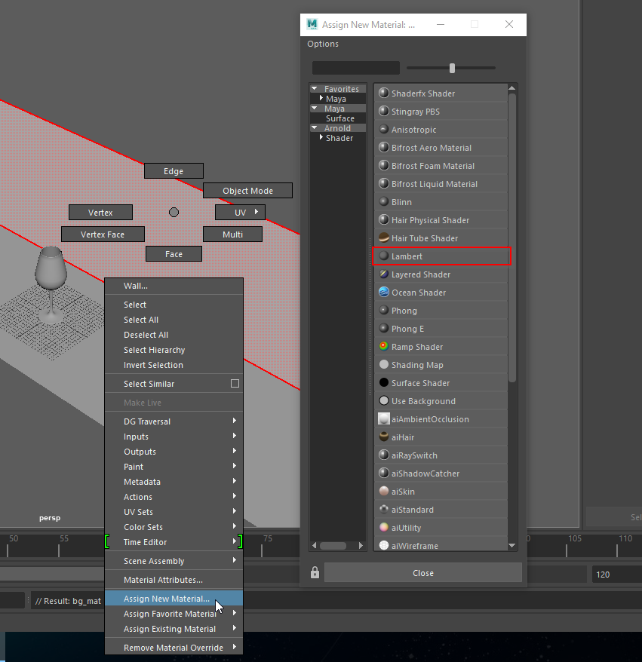Click Wall... at top of context menu

point(174,286)
